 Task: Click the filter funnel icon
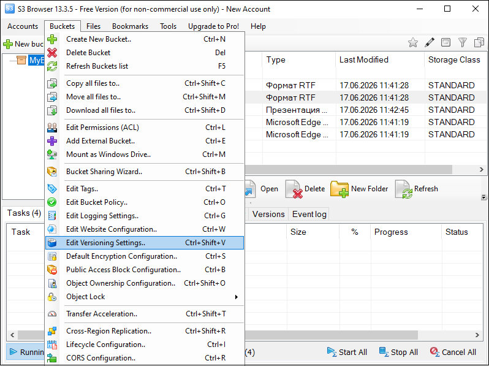463,42
